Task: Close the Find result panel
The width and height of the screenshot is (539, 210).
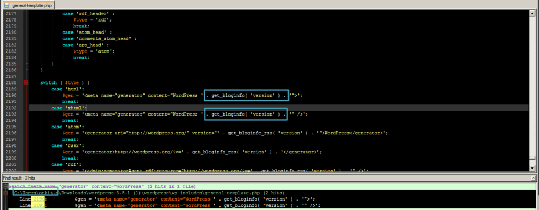Action: click(x=533, y=179)
